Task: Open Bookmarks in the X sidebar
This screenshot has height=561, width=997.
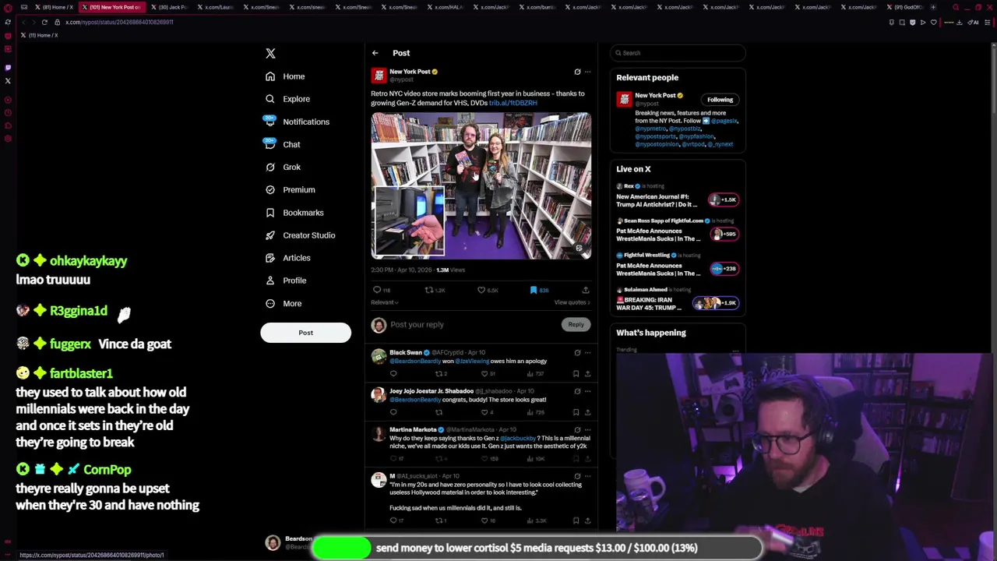Action: (x=294, y=212)
